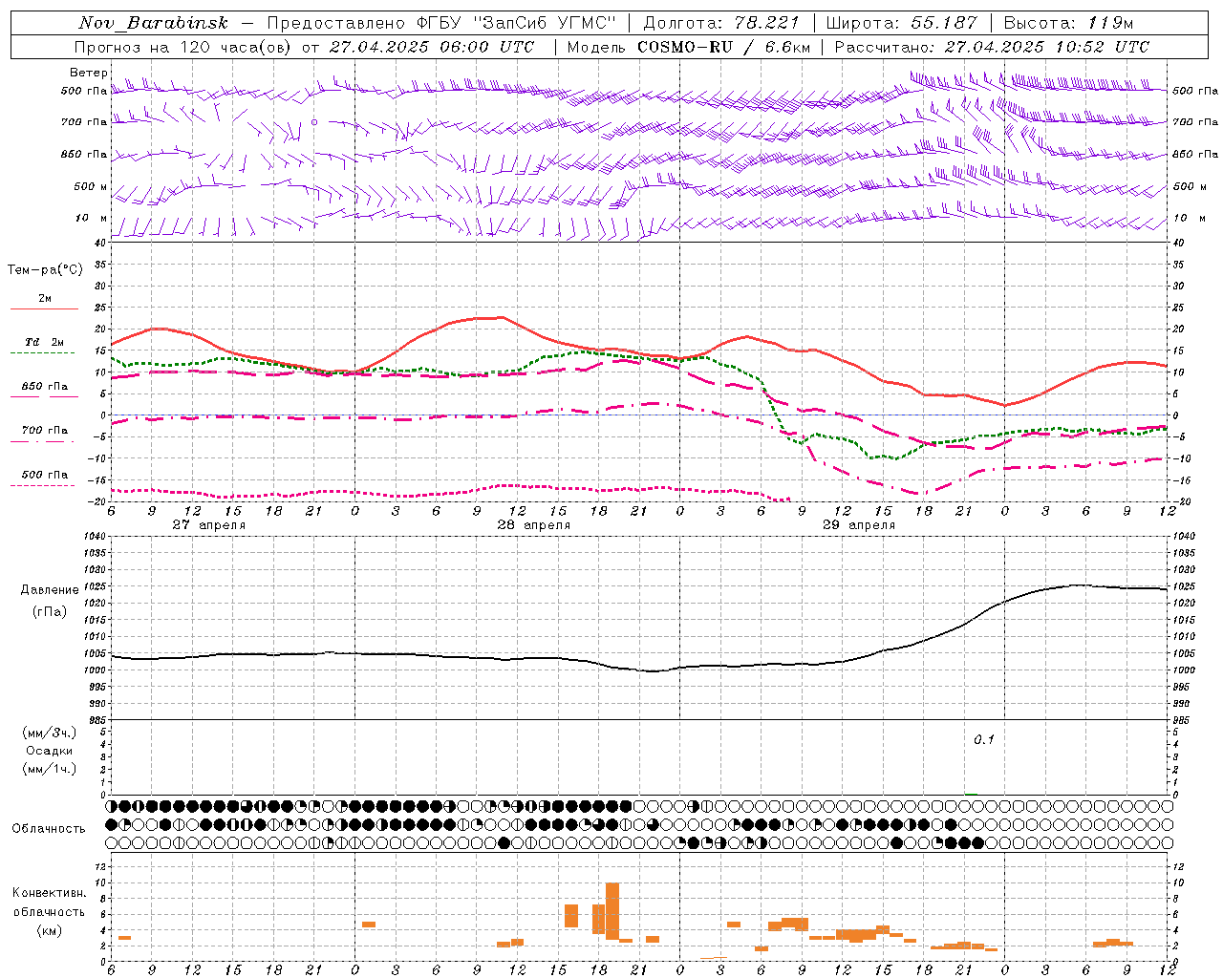Click the (мм/3ч.) precipitation unit label
This screenshot has width=1223, height=978.
[x=50, y=733]
